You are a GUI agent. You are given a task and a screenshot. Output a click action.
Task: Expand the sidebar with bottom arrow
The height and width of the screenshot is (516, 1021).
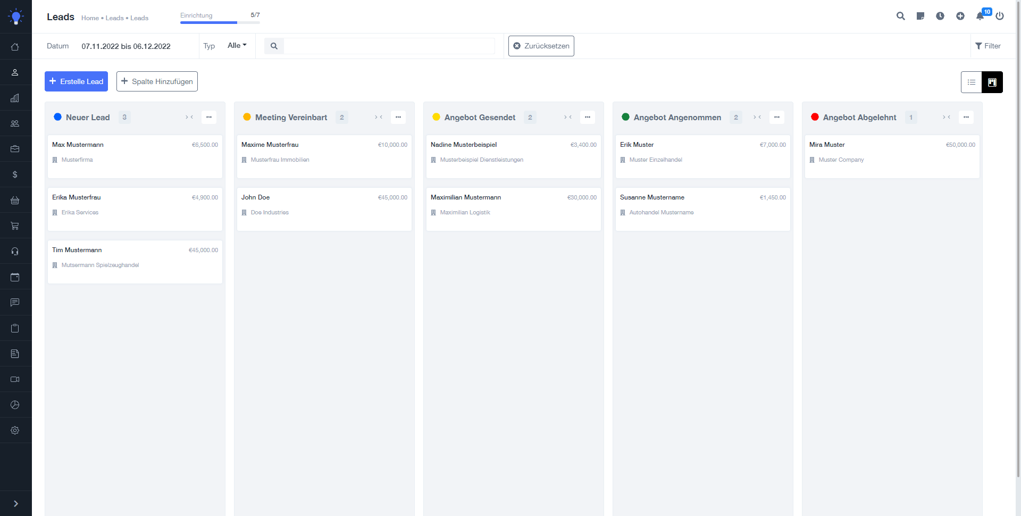[15, 503]
